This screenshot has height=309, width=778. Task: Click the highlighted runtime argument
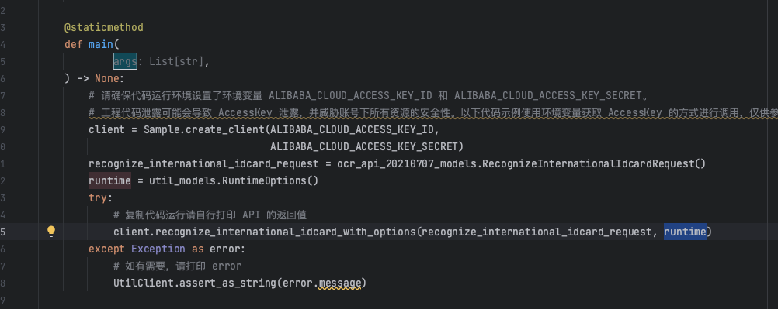(685, 232)
